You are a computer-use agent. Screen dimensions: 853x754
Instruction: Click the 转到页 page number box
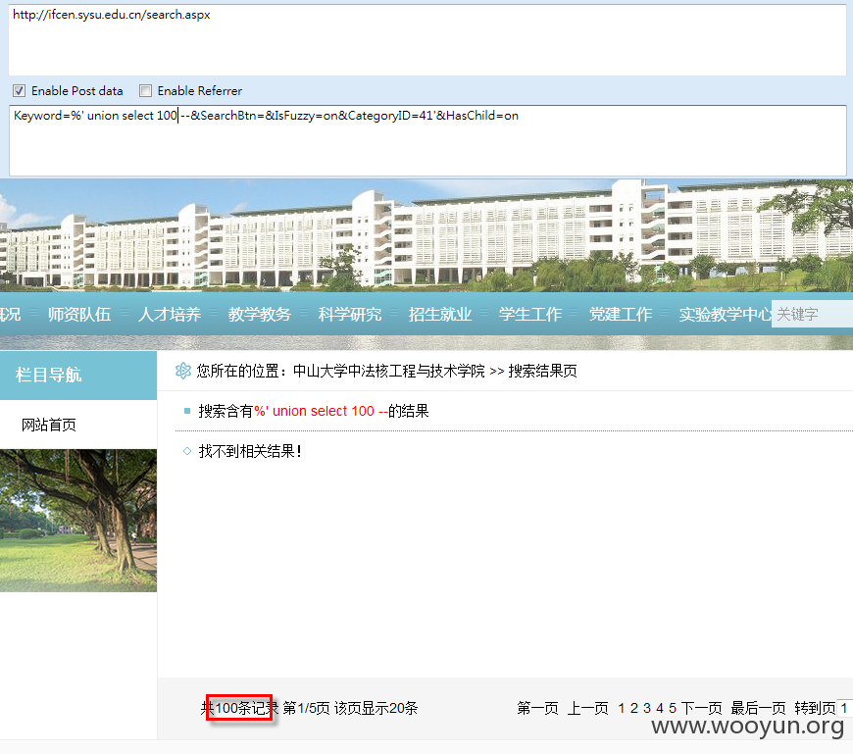(x=845, y=708)
